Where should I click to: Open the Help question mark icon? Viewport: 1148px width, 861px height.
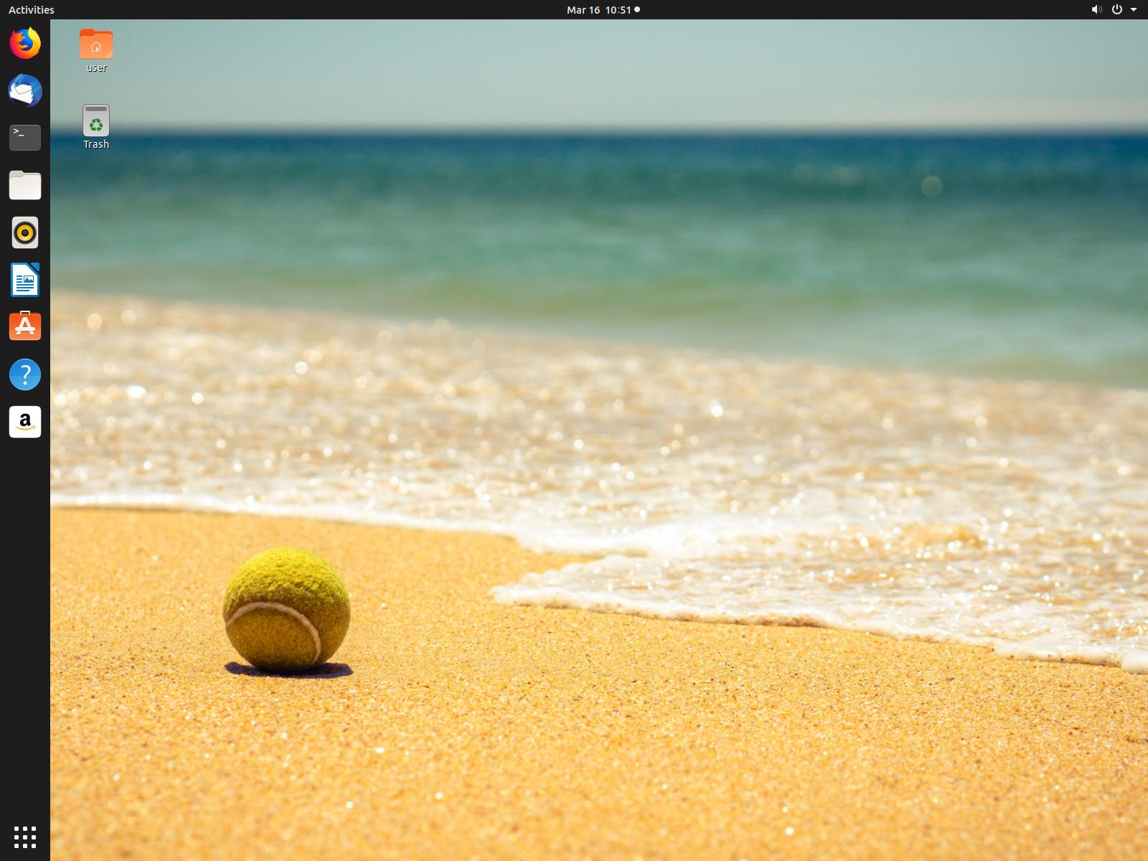point(25,375)
